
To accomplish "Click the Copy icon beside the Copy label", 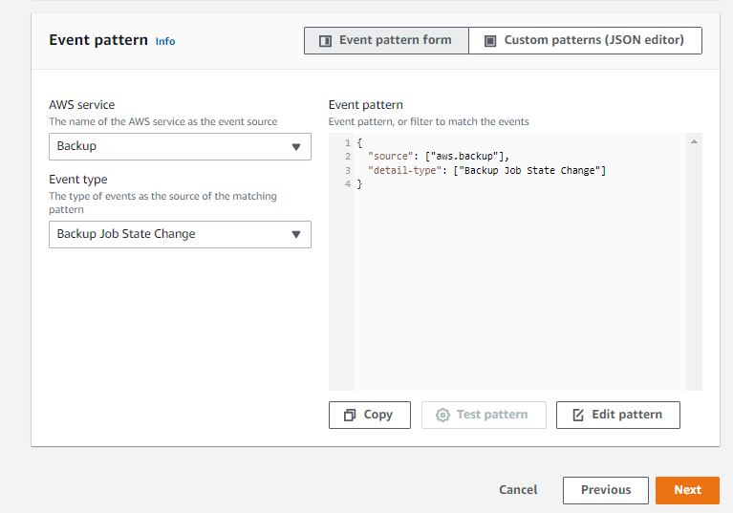I will point(350,415).
